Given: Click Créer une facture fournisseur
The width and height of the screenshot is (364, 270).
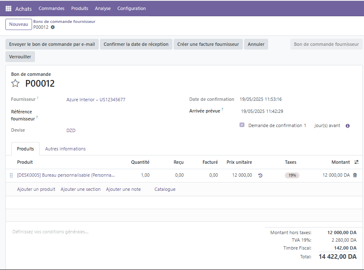Looking at the screenshot, I should coord(208,44).
